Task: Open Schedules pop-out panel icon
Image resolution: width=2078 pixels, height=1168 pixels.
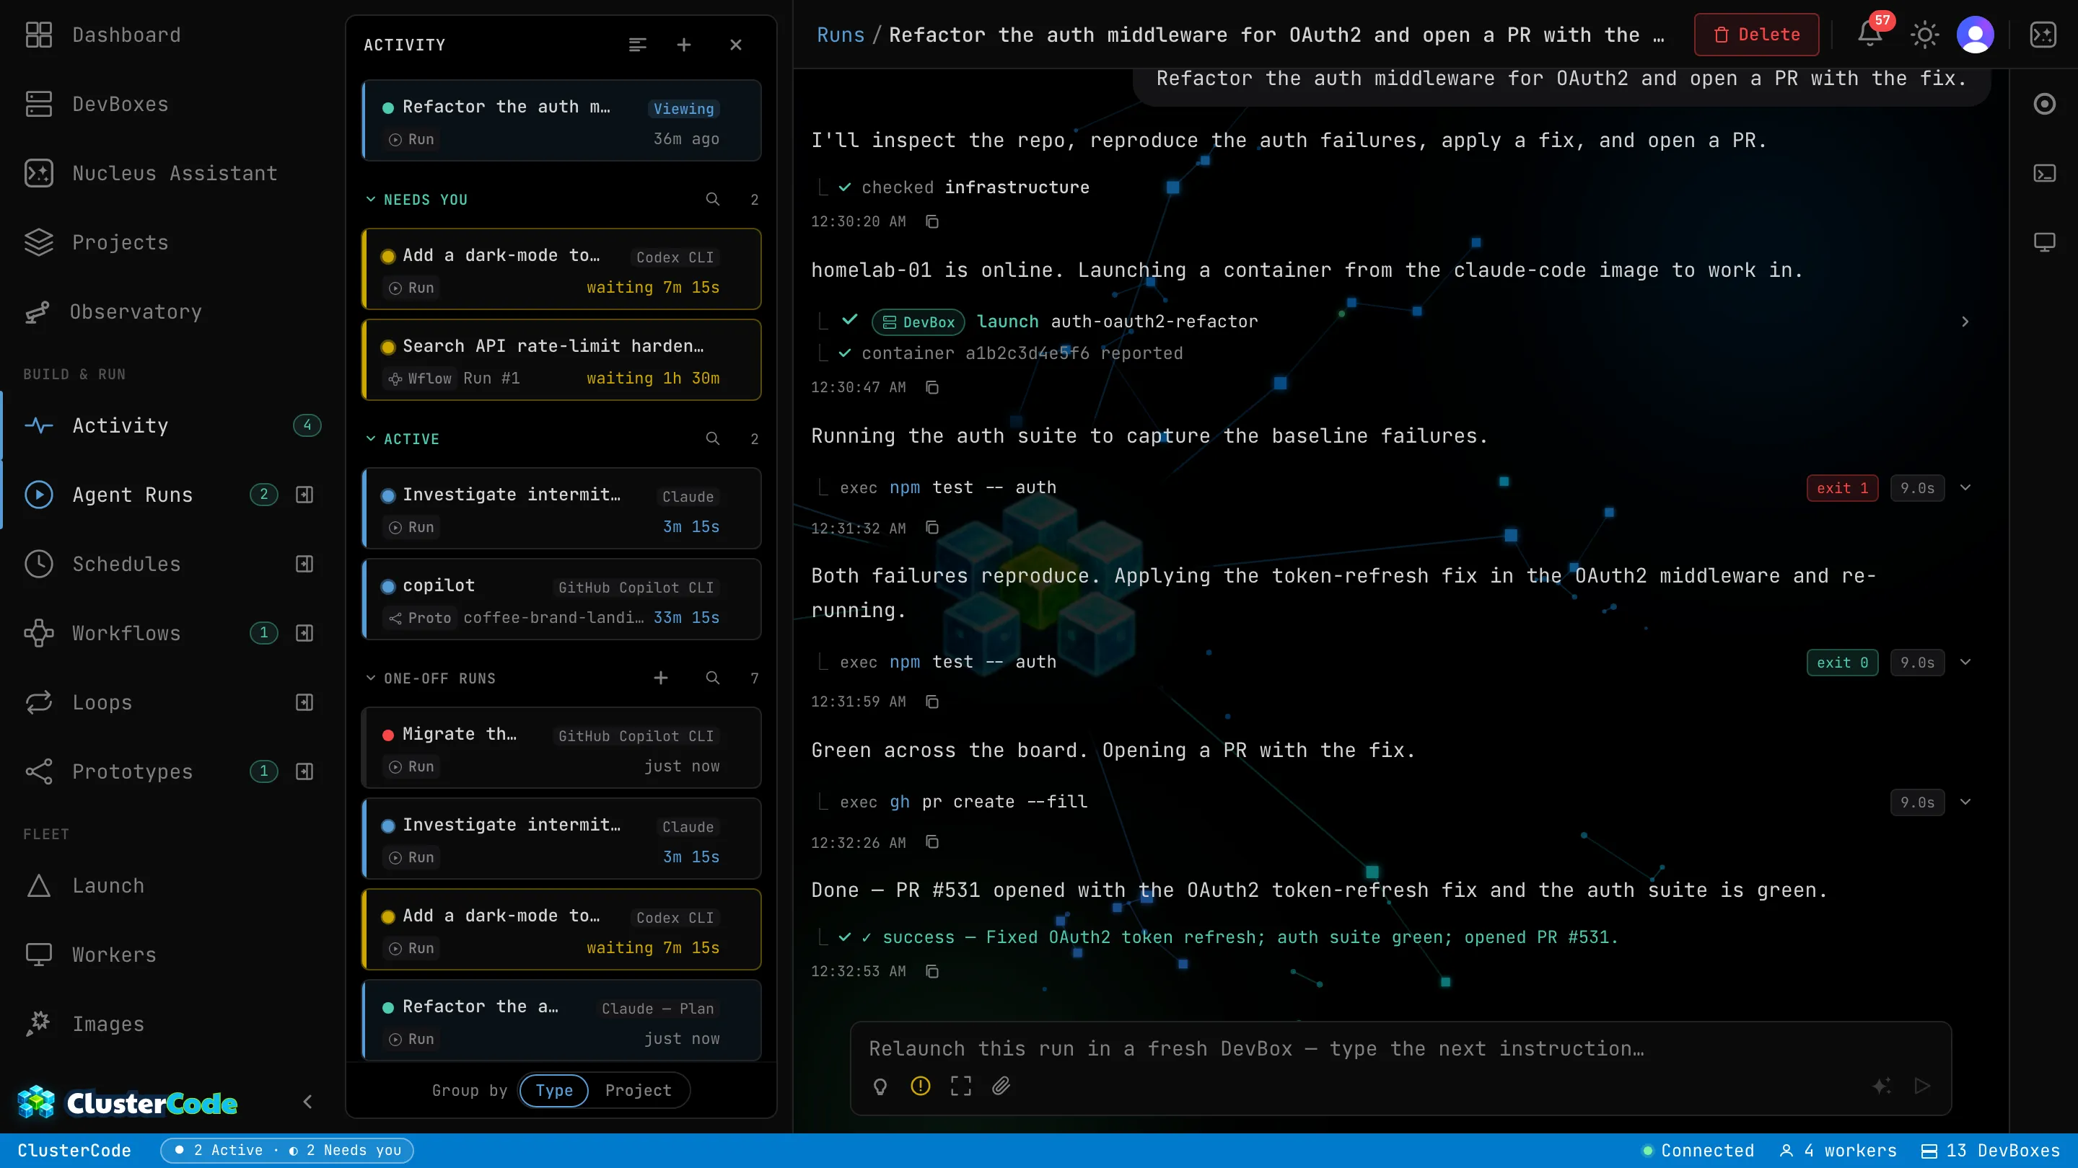Action: pos(304,563)
